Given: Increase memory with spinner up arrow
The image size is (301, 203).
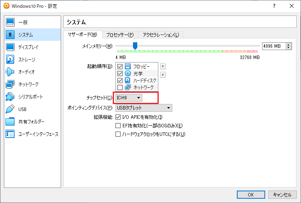Looking at the screenshot, I should pos(289,45).
